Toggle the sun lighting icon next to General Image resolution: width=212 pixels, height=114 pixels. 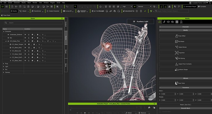pyautogui.click(x=135, y=7)
